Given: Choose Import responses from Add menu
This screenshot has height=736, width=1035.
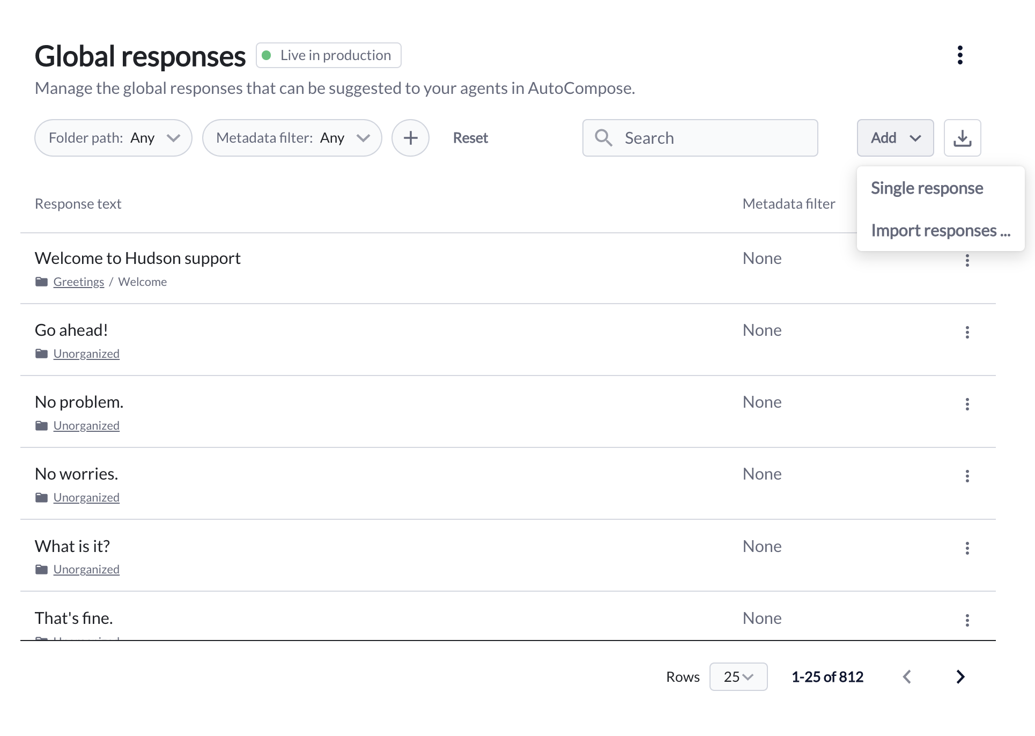Looking at the screenshot, I should coord(940,231).
